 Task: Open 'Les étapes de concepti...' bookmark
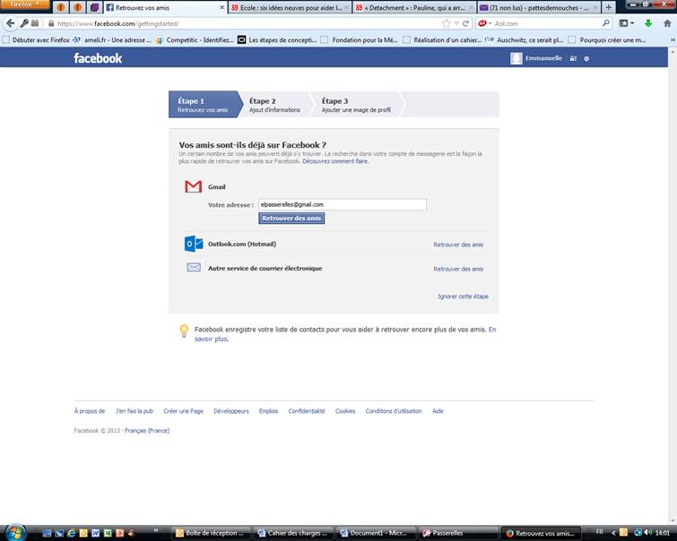(278, 40)
